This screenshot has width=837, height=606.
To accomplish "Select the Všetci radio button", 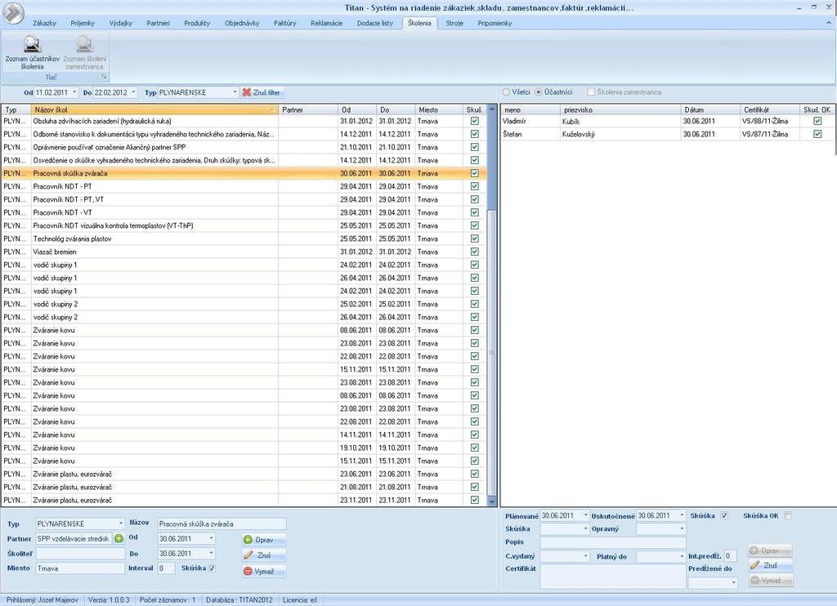I will pyautogui.click(x=506, y=91).
